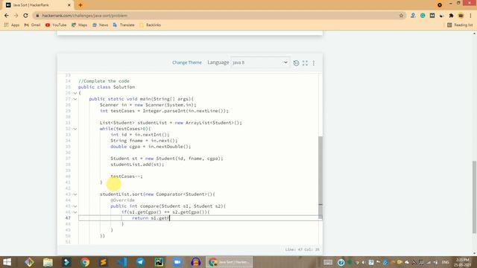Open PyCharm from the taskbar
The image size is (477, 268).
(x=159, y=262)
